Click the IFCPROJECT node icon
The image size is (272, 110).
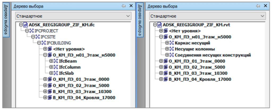[32, 31]
